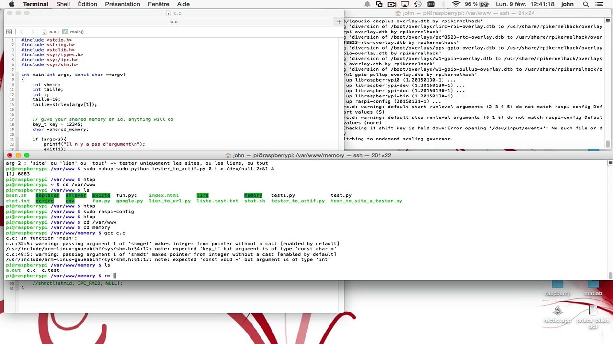The image size is (613, 344).
Task: Click highlighted 'memory' directory in terminal
Action: [x=253, y=195]
